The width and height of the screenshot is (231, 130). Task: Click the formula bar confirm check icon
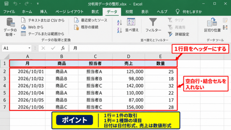(53, 48)
